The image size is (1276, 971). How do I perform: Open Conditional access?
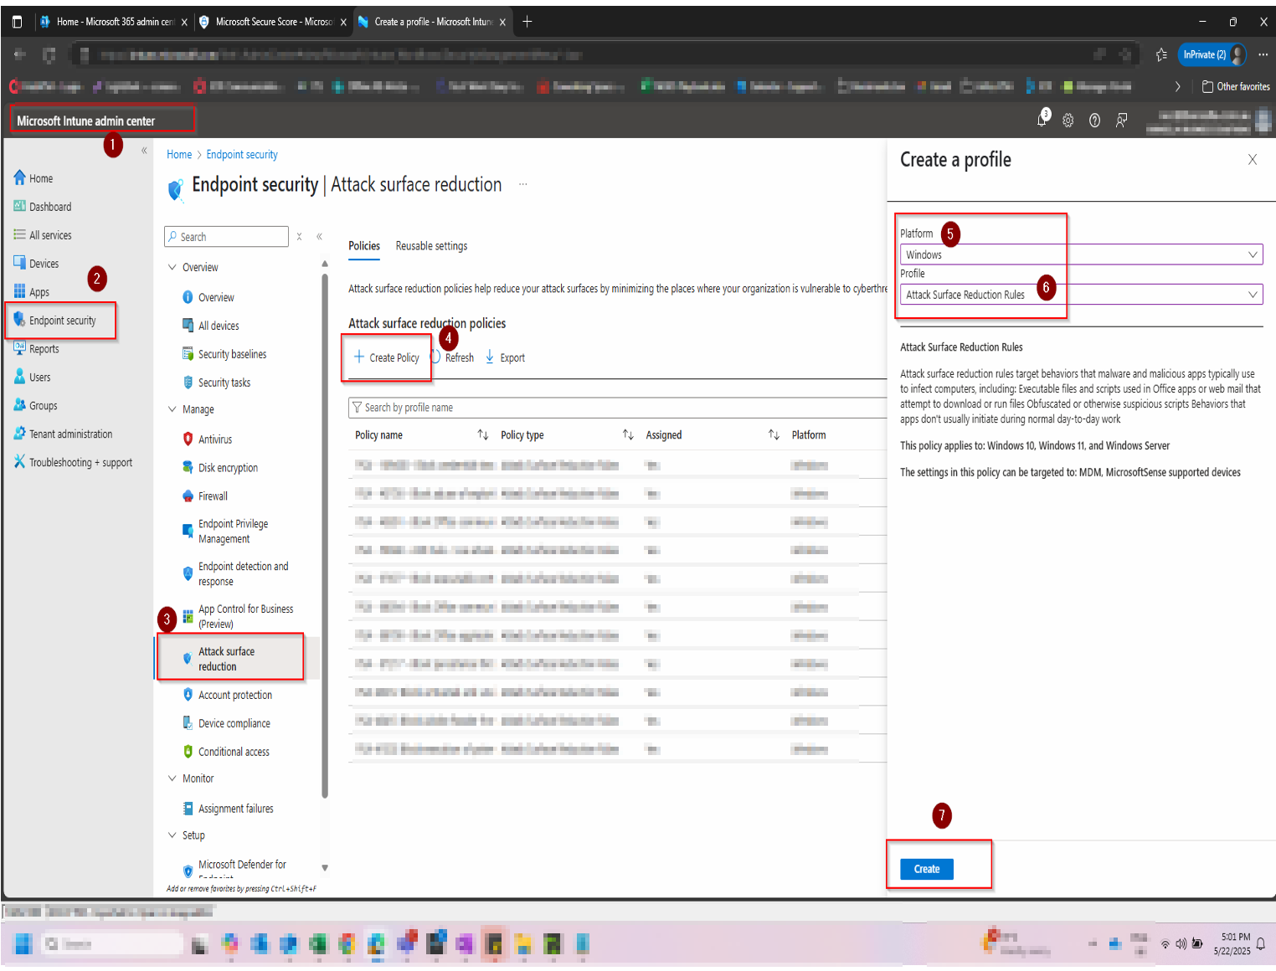point(226,753)
